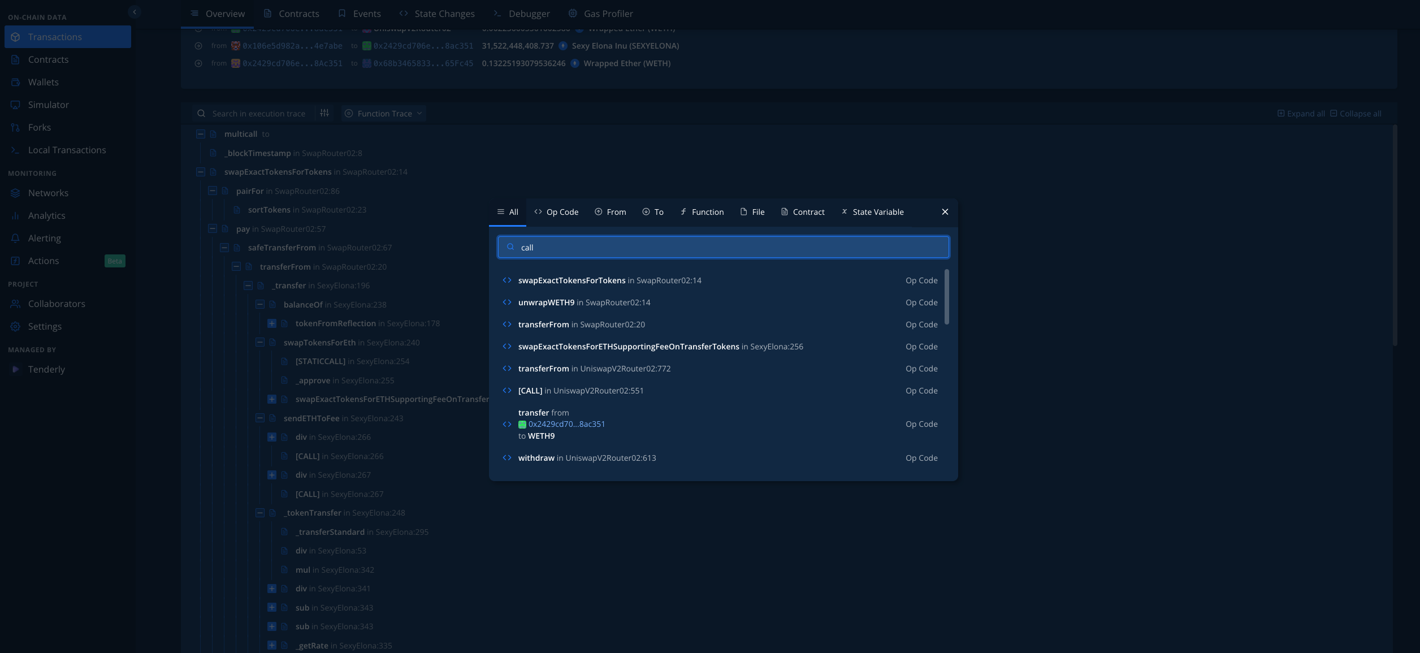The image size is (1420, 653).
Task: Open the Actions sidebar icon
Action: click(15, 261)
